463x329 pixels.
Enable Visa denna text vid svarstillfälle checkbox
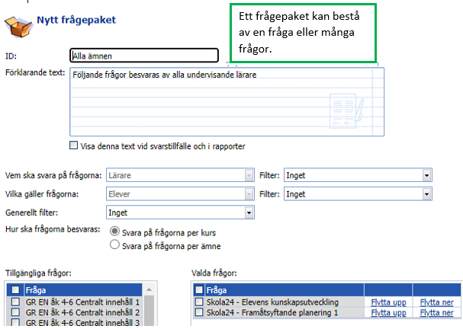[x=74, y=145]
